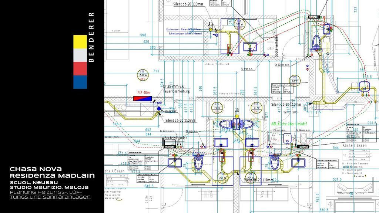Click the solid blue circle near ø 153 mm
379x213 pixels.
click(x=159, y=109)
